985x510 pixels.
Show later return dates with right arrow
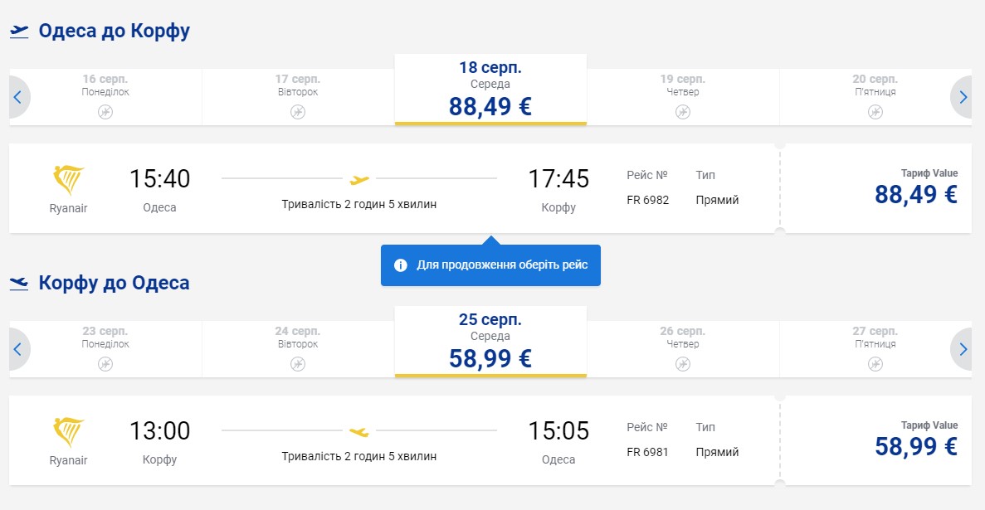(963, 349)
